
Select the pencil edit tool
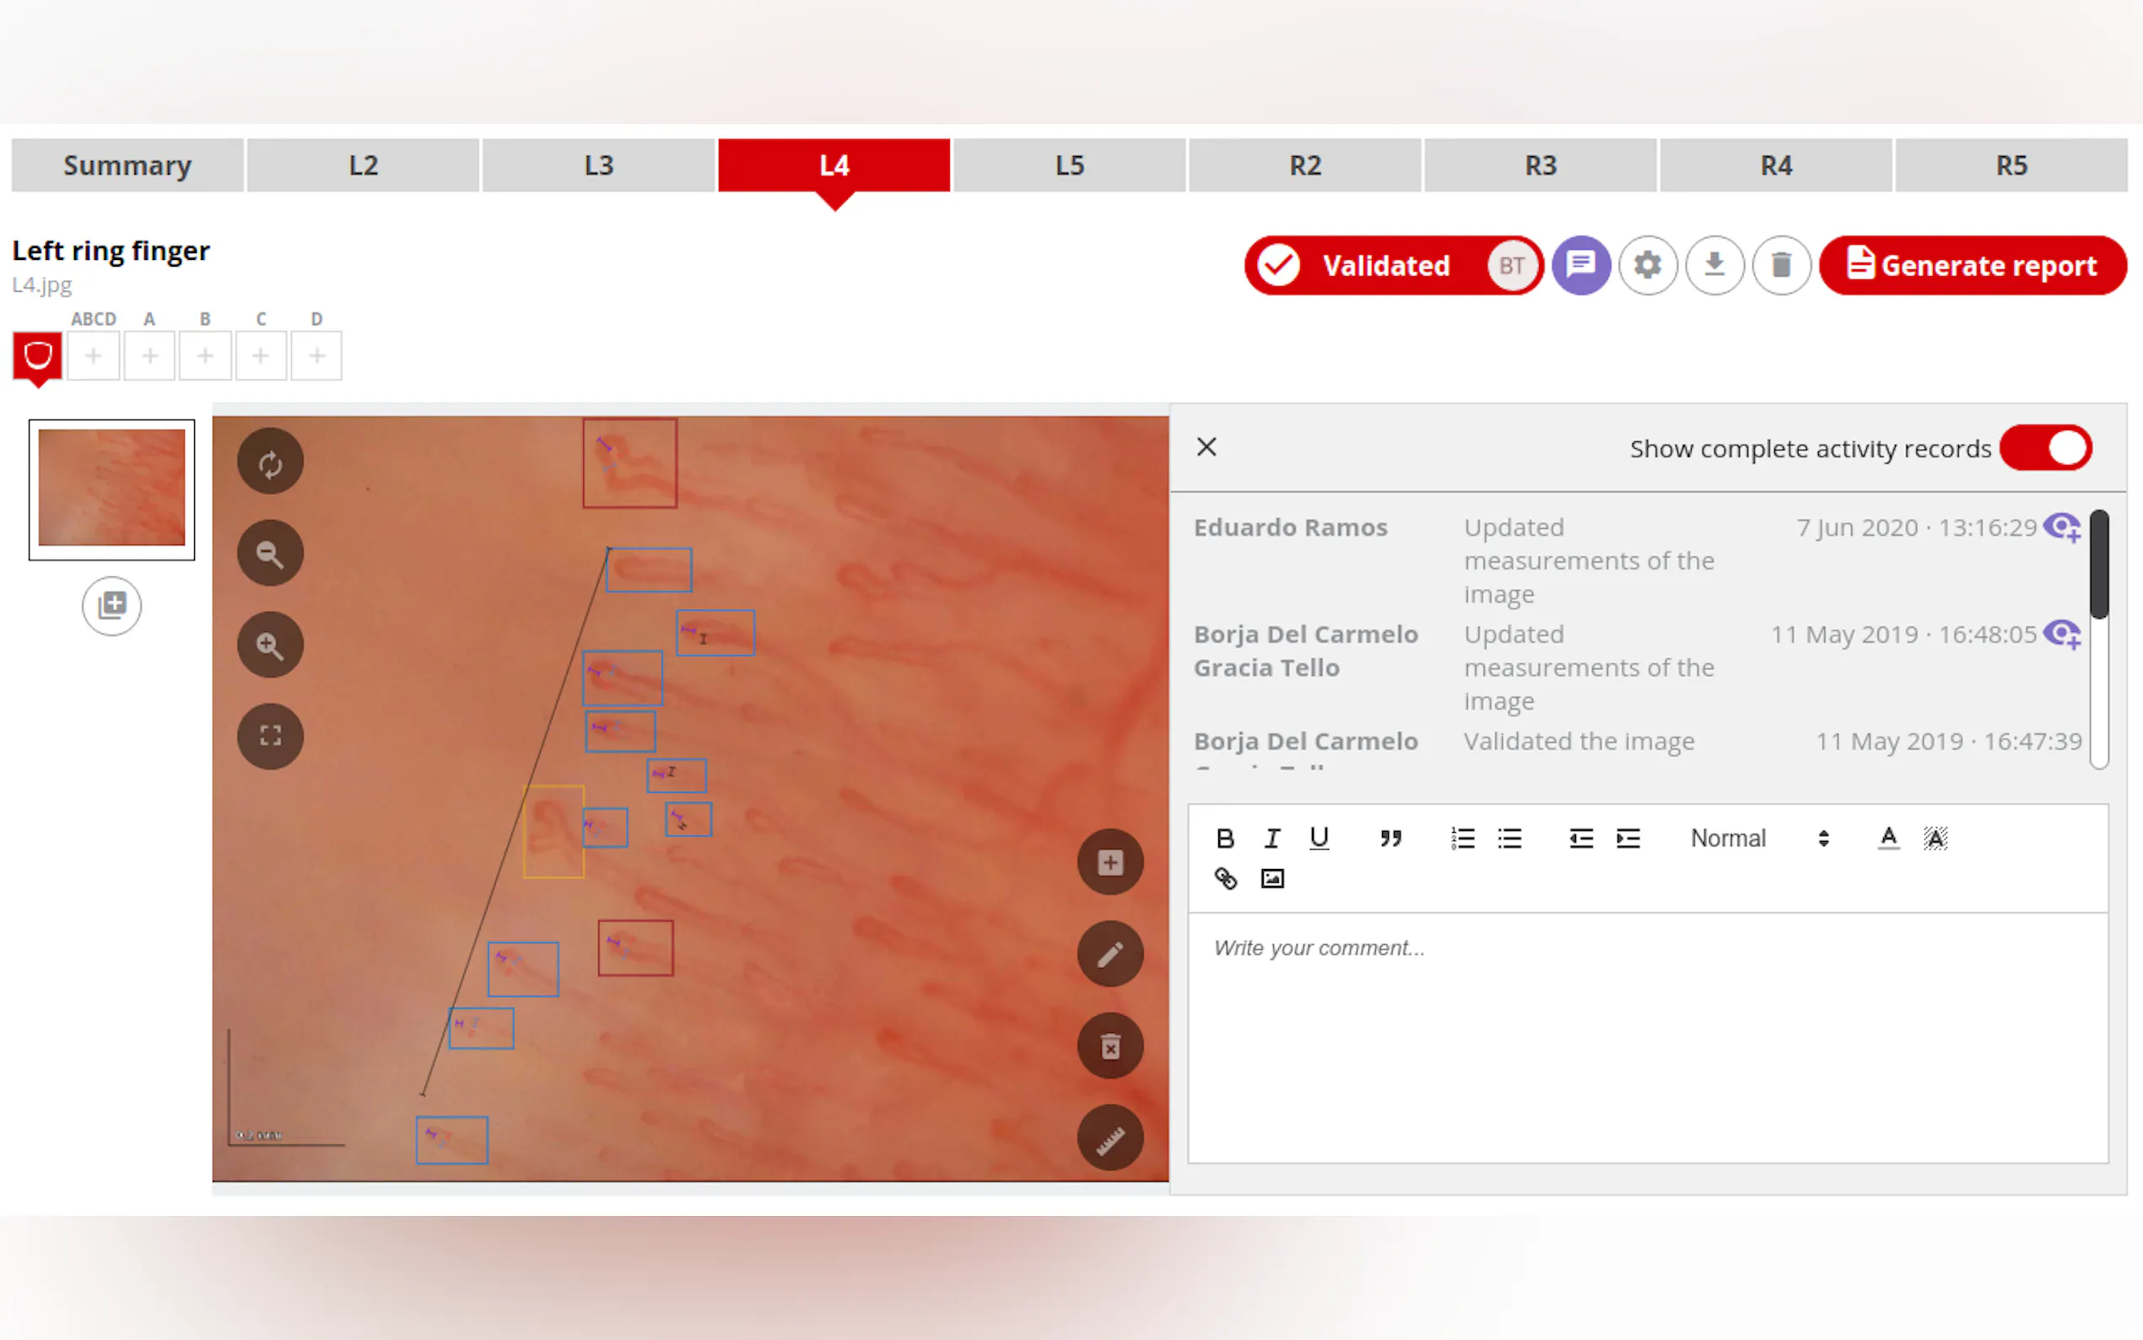click(1110, 954)
